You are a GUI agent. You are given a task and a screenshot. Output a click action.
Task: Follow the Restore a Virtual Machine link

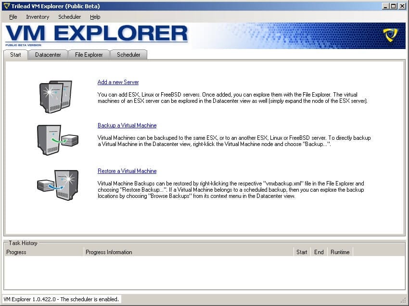127,171
